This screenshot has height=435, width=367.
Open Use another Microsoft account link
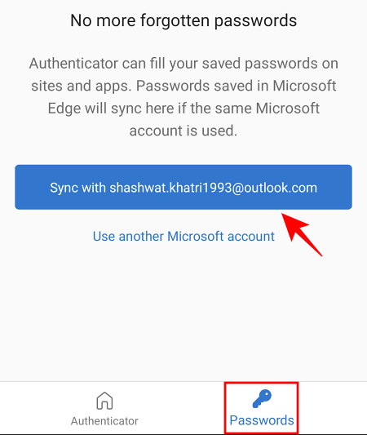pos(183,237)
